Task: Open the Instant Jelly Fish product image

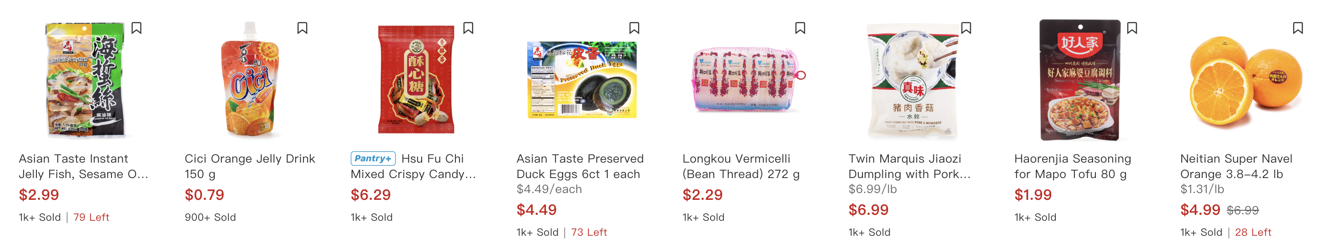Action: 85,80
